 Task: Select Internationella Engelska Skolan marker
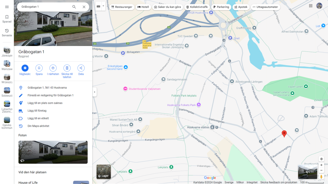click(x=187, y=46)
